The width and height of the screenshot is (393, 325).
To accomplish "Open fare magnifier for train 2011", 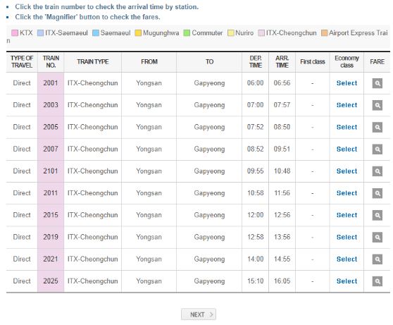I will (x=378, y=193).
